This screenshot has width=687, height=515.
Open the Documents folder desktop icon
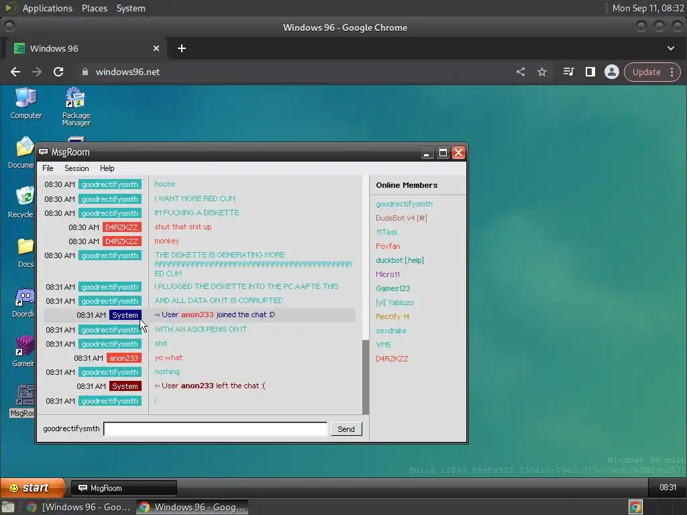point(21,152)
